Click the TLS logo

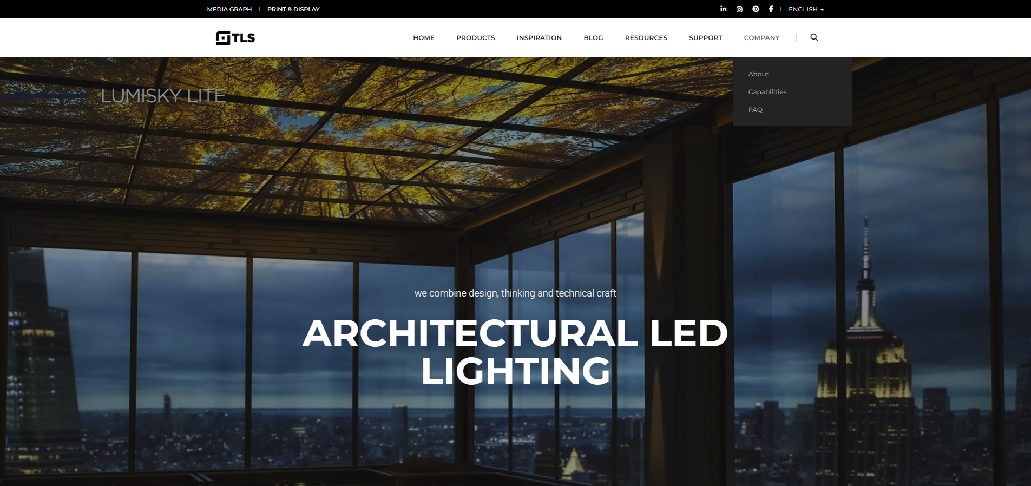pyautogui.click(x=235, y=37)
